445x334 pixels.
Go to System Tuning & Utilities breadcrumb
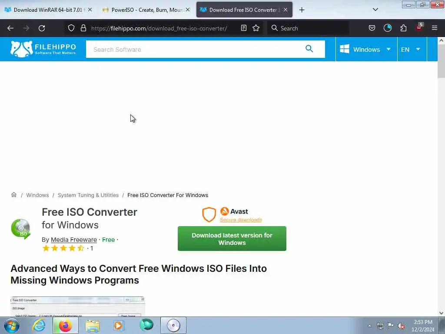(88, 195)
